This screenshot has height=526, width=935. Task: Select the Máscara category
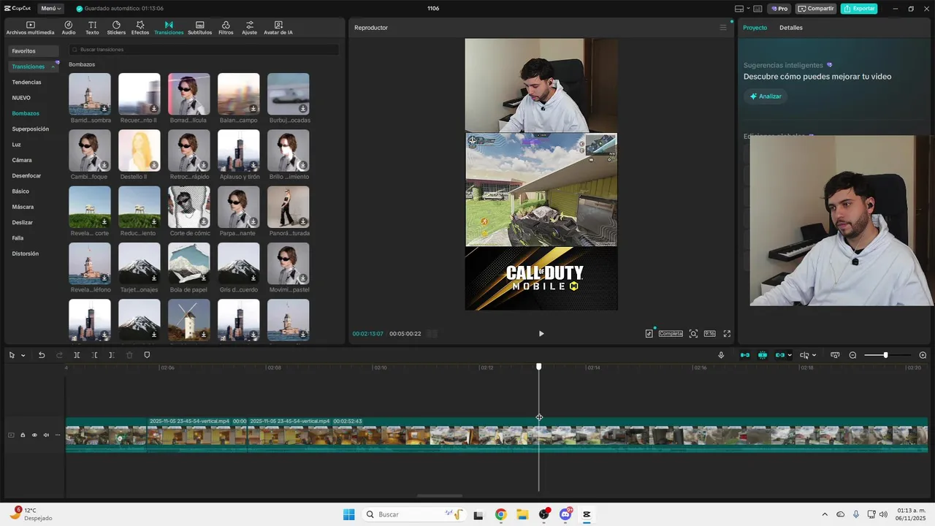(23, 207)
